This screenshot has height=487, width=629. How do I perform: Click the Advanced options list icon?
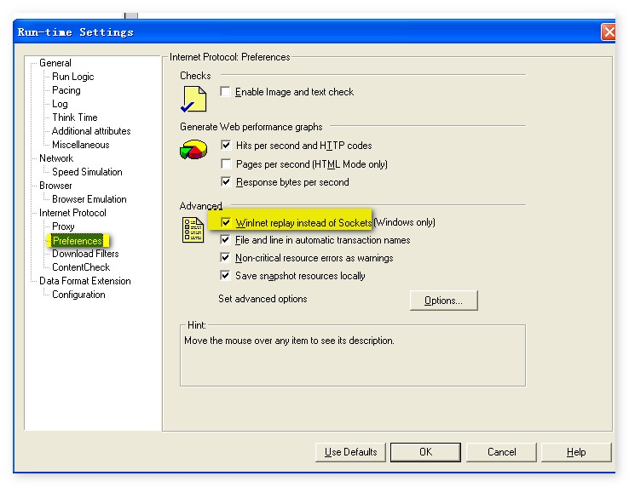193,230
